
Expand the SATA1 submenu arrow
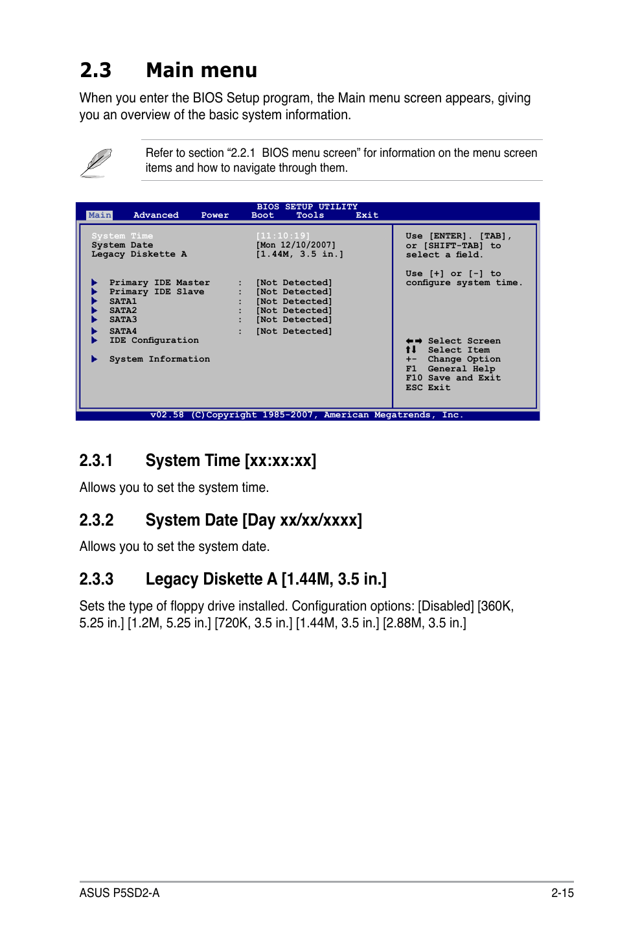click(x=95, y=301)
